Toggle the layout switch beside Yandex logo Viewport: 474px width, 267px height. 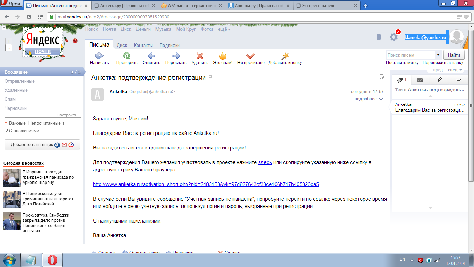click(x=9, y=44)
